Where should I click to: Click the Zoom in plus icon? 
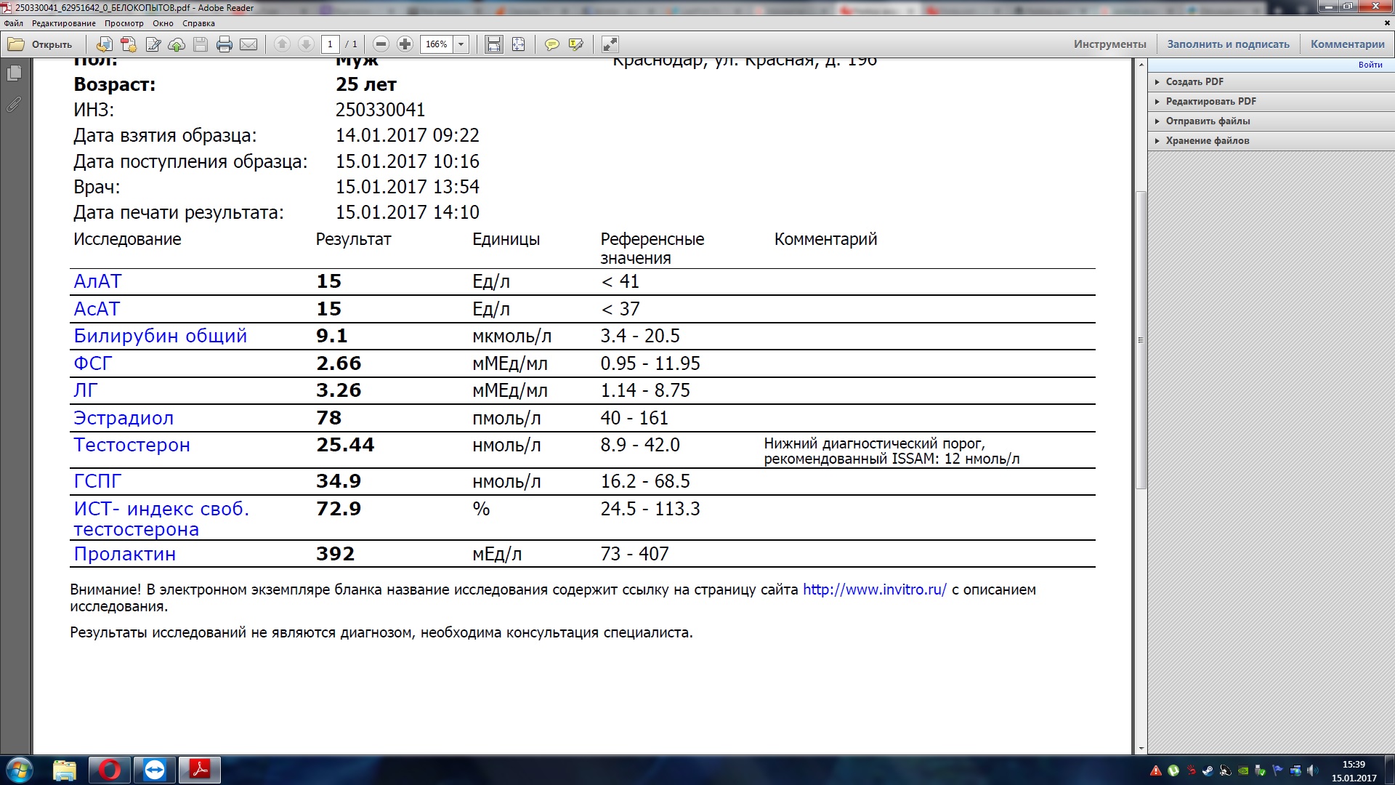coord(405,44)
